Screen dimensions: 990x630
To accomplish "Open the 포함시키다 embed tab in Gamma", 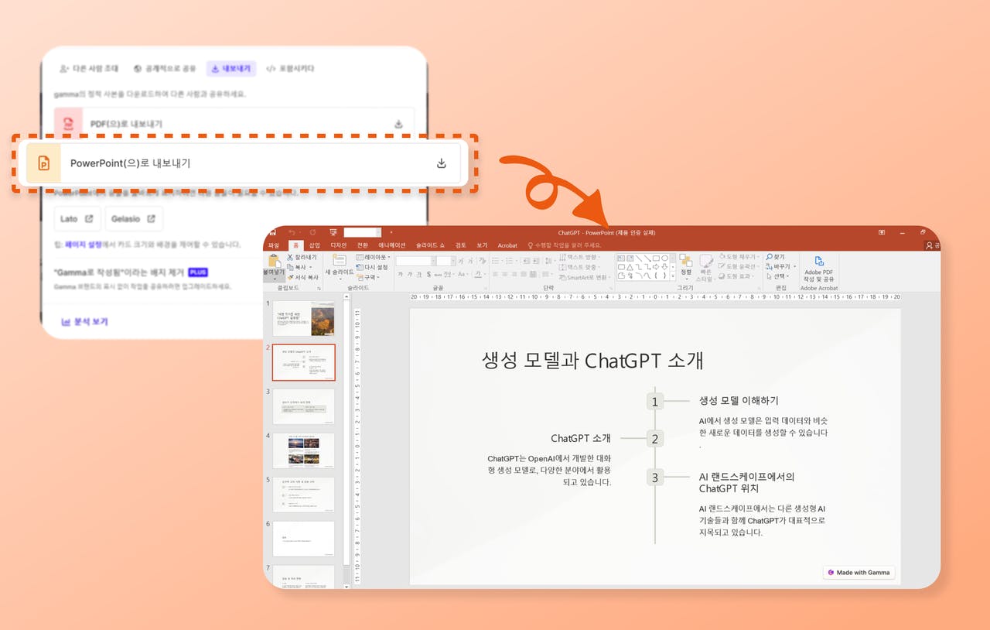I will point(290,68).
